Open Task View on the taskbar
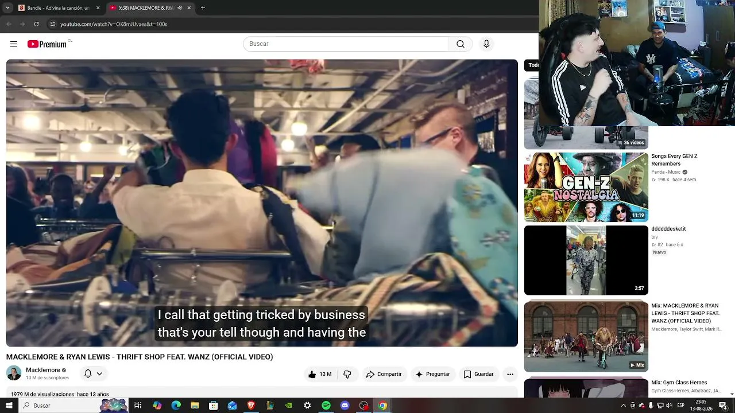735x413 pixels. point(138,406)
